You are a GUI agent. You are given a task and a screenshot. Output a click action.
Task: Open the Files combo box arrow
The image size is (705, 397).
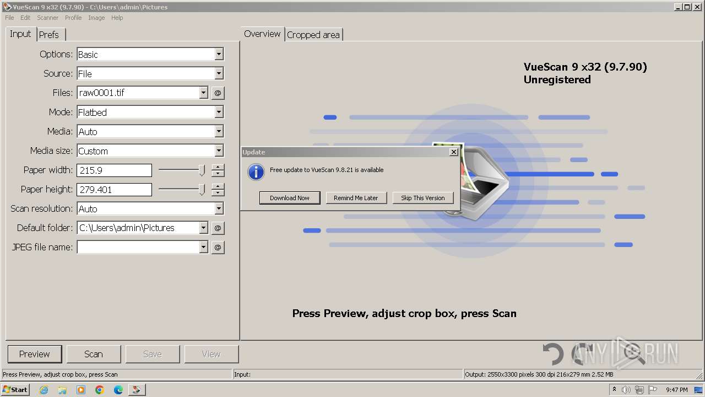[x=203, y=93]
